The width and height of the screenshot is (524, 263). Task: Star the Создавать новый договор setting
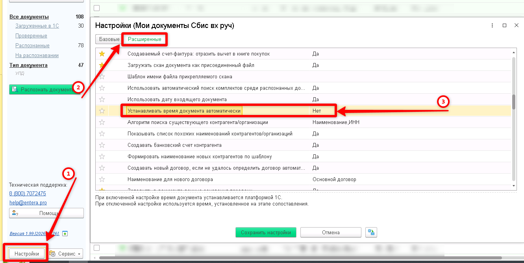click(x=102, y=168)
